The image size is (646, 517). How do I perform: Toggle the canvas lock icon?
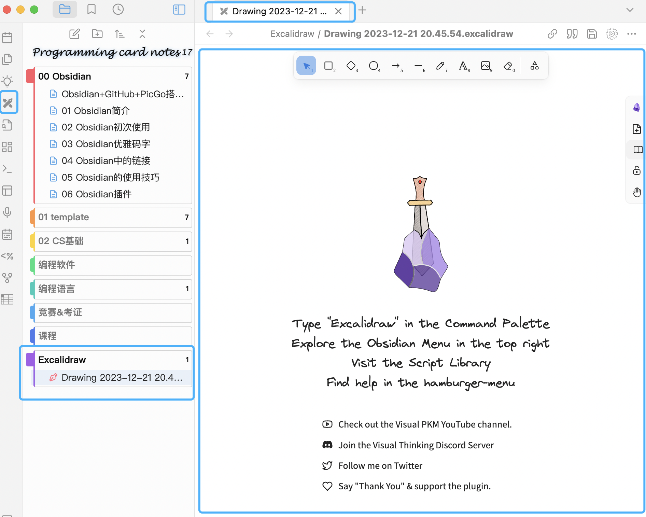pos(637,170)
